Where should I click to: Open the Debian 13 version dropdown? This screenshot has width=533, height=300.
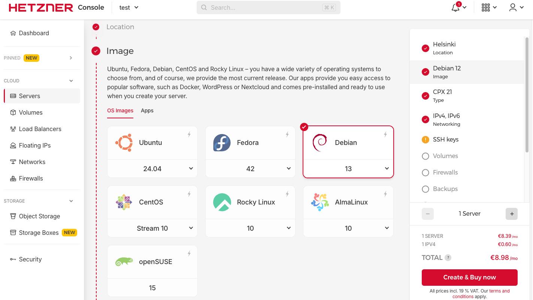pos(348,169)
